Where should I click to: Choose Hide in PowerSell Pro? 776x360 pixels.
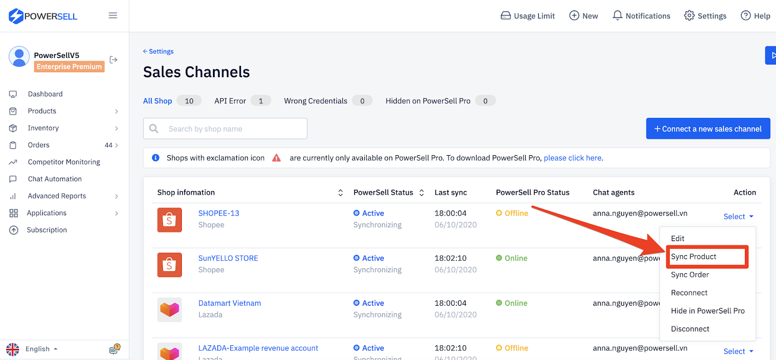point(708,311)
